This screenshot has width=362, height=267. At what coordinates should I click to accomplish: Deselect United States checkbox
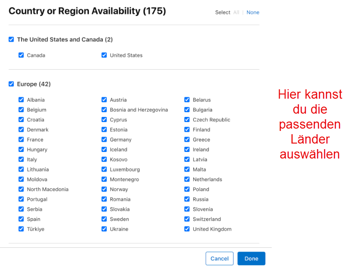coord(104,55)
